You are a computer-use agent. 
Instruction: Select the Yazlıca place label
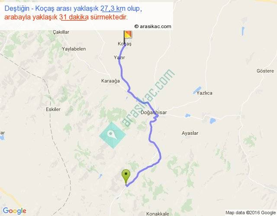(204, 93)
